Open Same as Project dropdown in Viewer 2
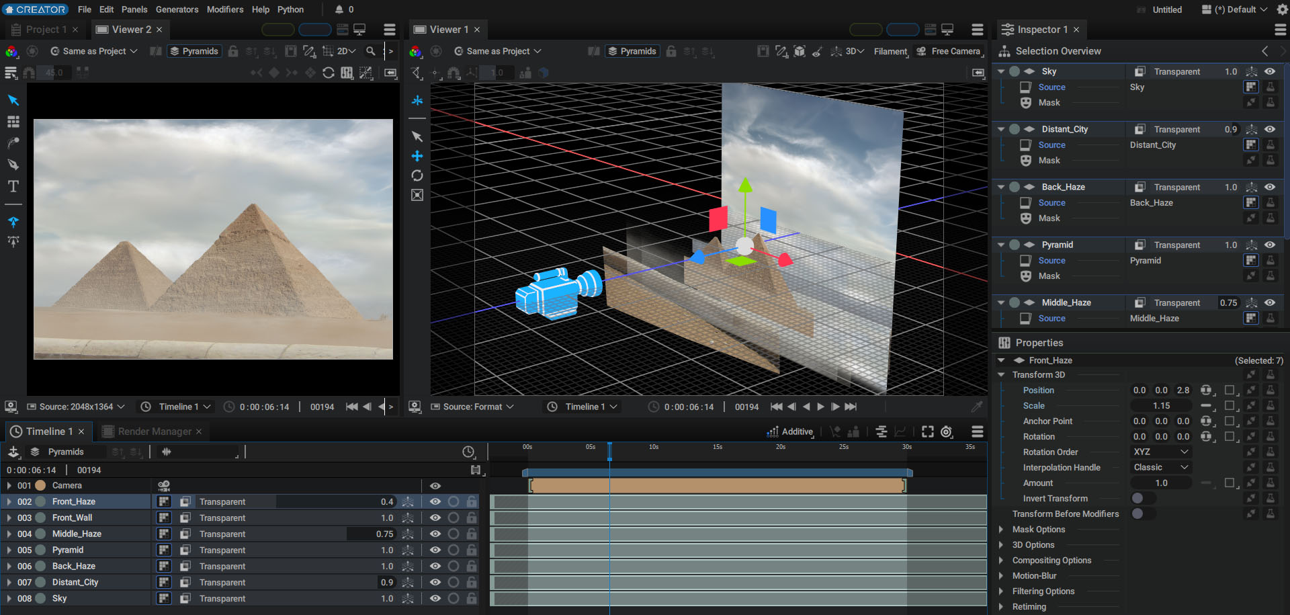1290x615 pixels. pos(93,51)
